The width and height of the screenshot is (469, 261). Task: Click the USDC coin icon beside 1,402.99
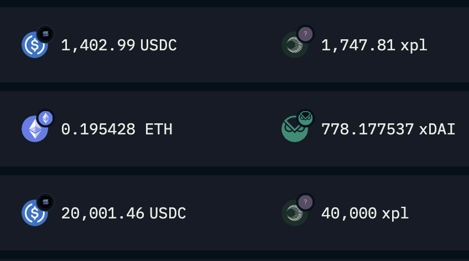35,45
